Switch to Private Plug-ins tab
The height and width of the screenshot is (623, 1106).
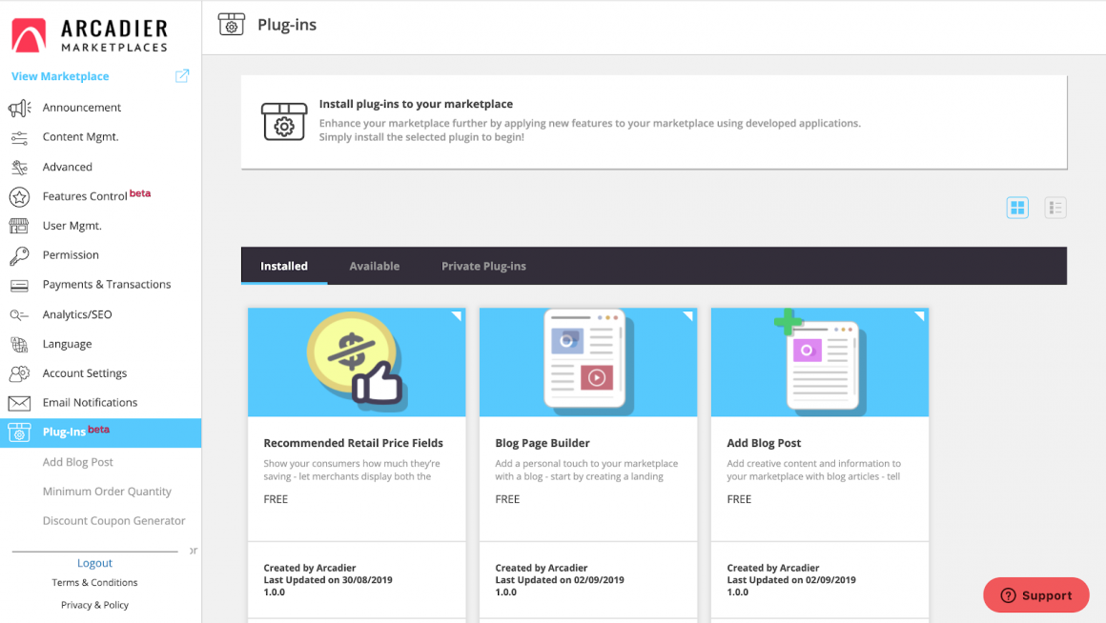(x=483, y=267)
